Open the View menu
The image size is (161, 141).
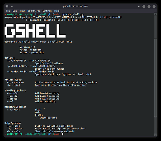[22, 11]
